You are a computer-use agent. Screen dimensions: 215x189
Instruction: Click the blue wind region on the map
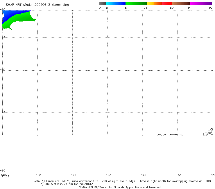coord(10,15)
